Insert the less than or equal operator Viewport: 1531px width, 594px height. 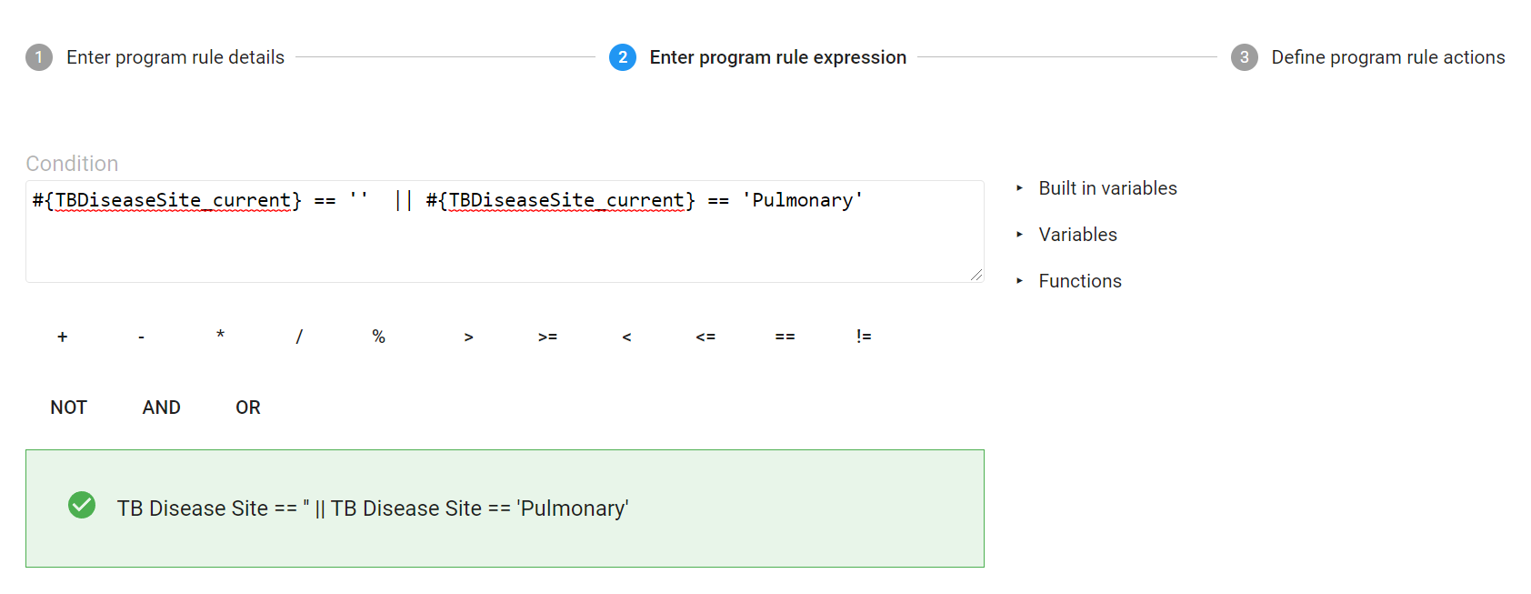705,337
